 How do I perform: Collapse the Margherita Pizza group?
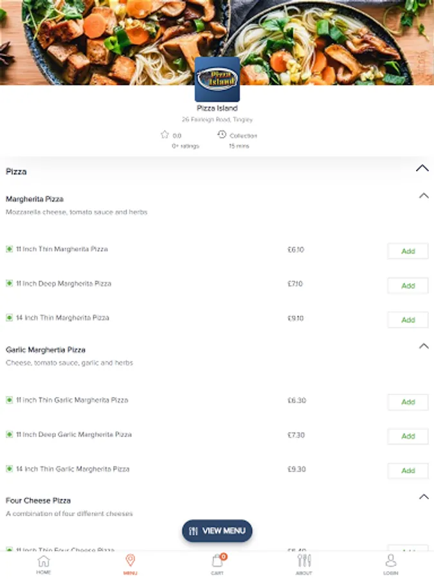click(423, 196)
